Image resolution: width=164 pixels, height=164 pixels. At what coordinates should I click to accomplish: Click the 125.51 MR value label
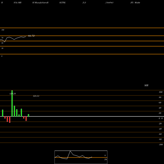(x=36, y=96)
